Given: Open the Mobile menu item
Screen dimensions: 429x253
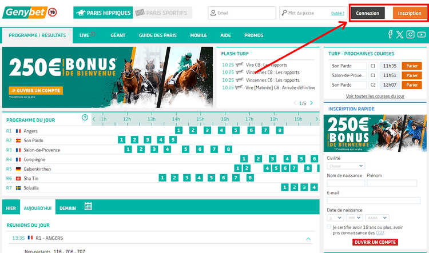Looking at the screenshot, I should click(x=198, y=35).
